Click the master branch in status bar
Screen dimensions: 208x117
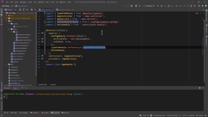tap(200, 115)
